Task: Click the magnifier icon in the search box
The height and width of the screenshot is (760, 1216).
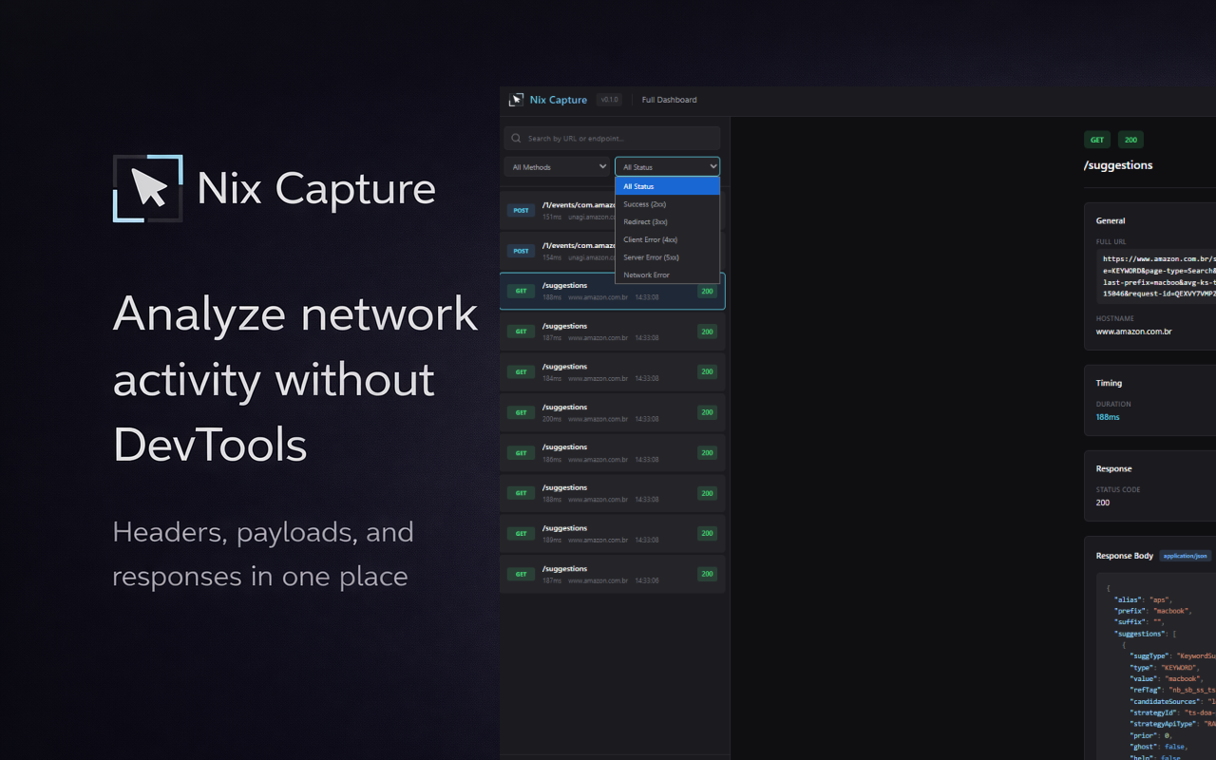Action: click(516, 139)
